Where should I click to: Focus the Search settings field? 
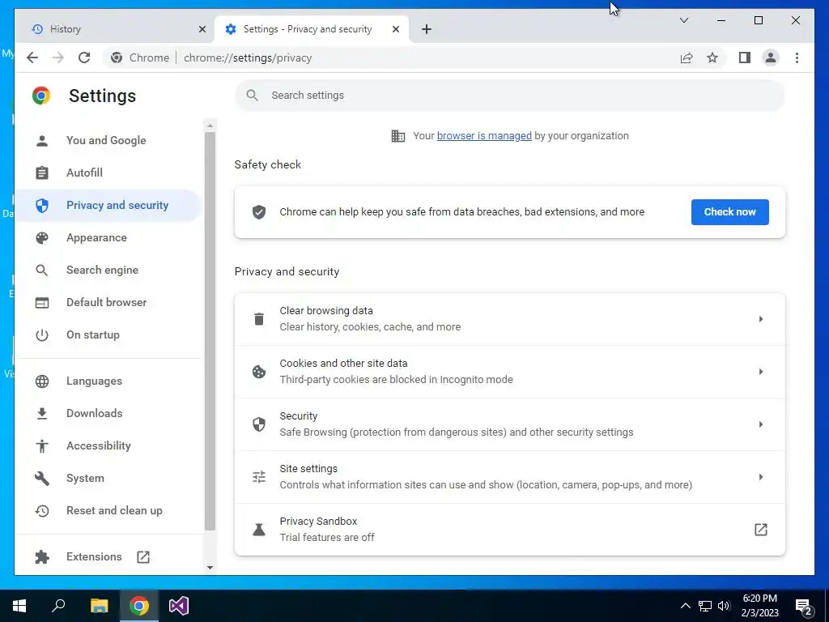point(510,96)
